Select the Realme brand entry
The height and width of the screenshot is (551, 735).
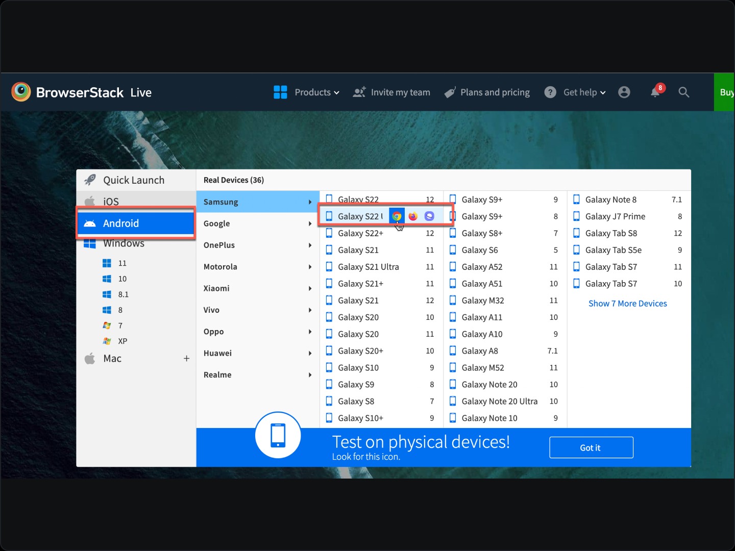(258, 374)
